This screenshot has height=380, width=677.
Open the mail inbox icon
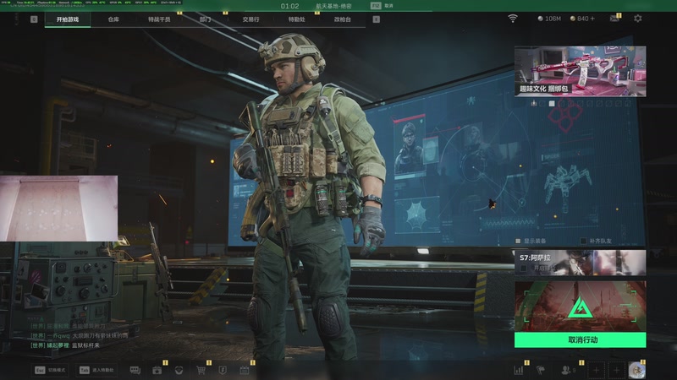tap(614, 19)
